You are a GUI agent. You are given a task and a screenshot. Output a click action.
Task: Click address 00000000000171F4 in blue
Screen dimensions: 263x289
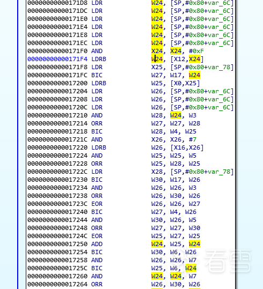pos(57,59)
